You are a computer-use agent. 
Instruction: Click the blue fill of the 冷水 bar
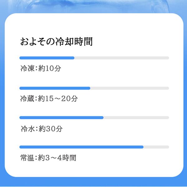pyautogui.click(x=61, y=117)
